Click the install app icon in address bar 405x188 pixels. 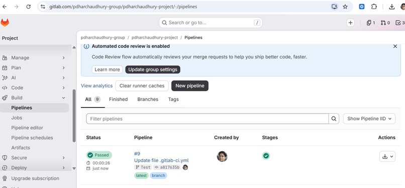pyautogui.click(x=335, y=7)
